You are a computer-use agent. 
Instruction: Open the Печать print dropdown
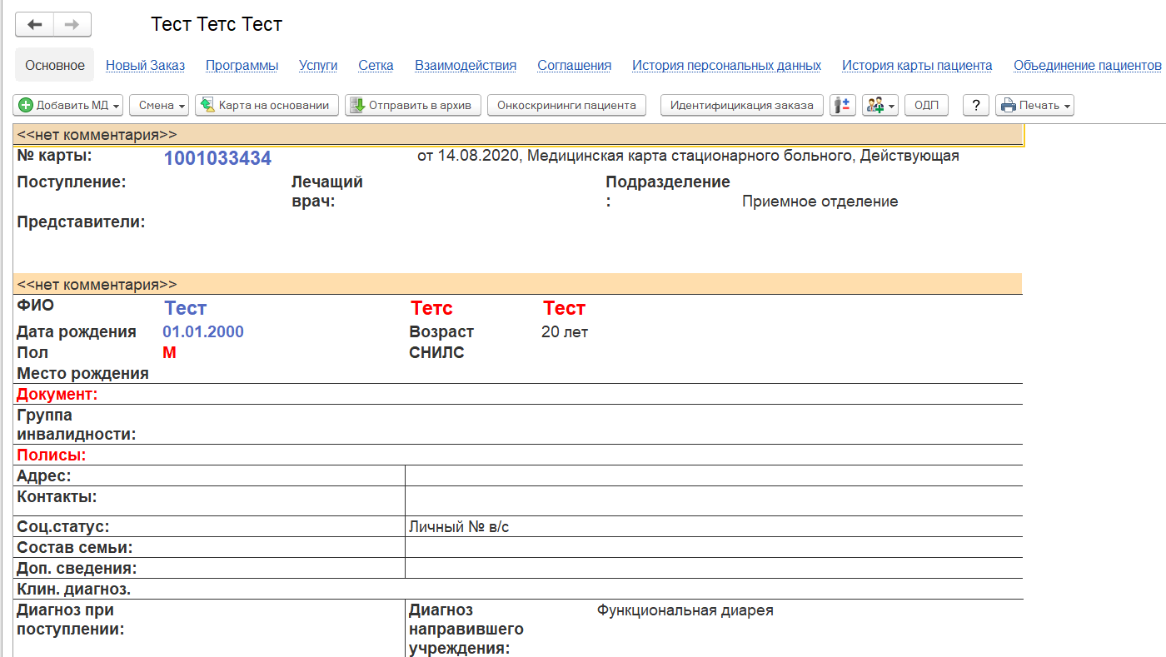(1034, 105)
